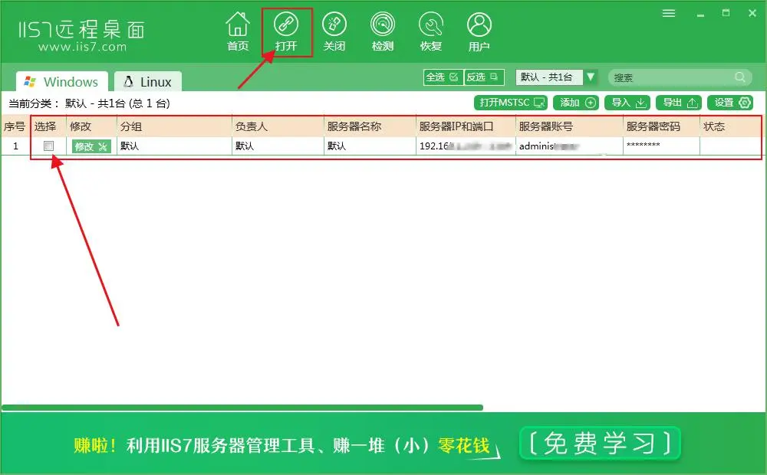Click the 全选 select-all button
Screen dimensions: 767x475
(x=443, y=77)
